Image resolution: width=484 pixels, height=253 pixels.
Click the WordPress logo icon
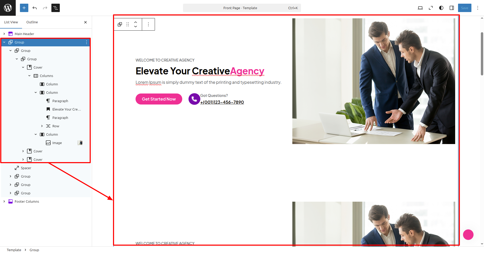[x=8, y=8]
